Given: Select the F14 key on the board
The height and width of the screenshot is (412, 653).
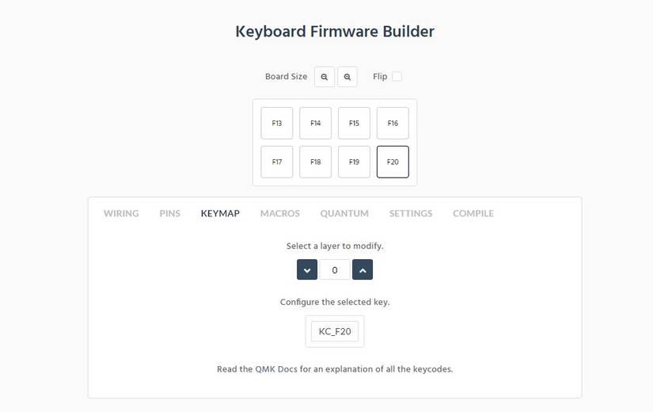Looking at the screenshot, I should click(x=316, y=124).
